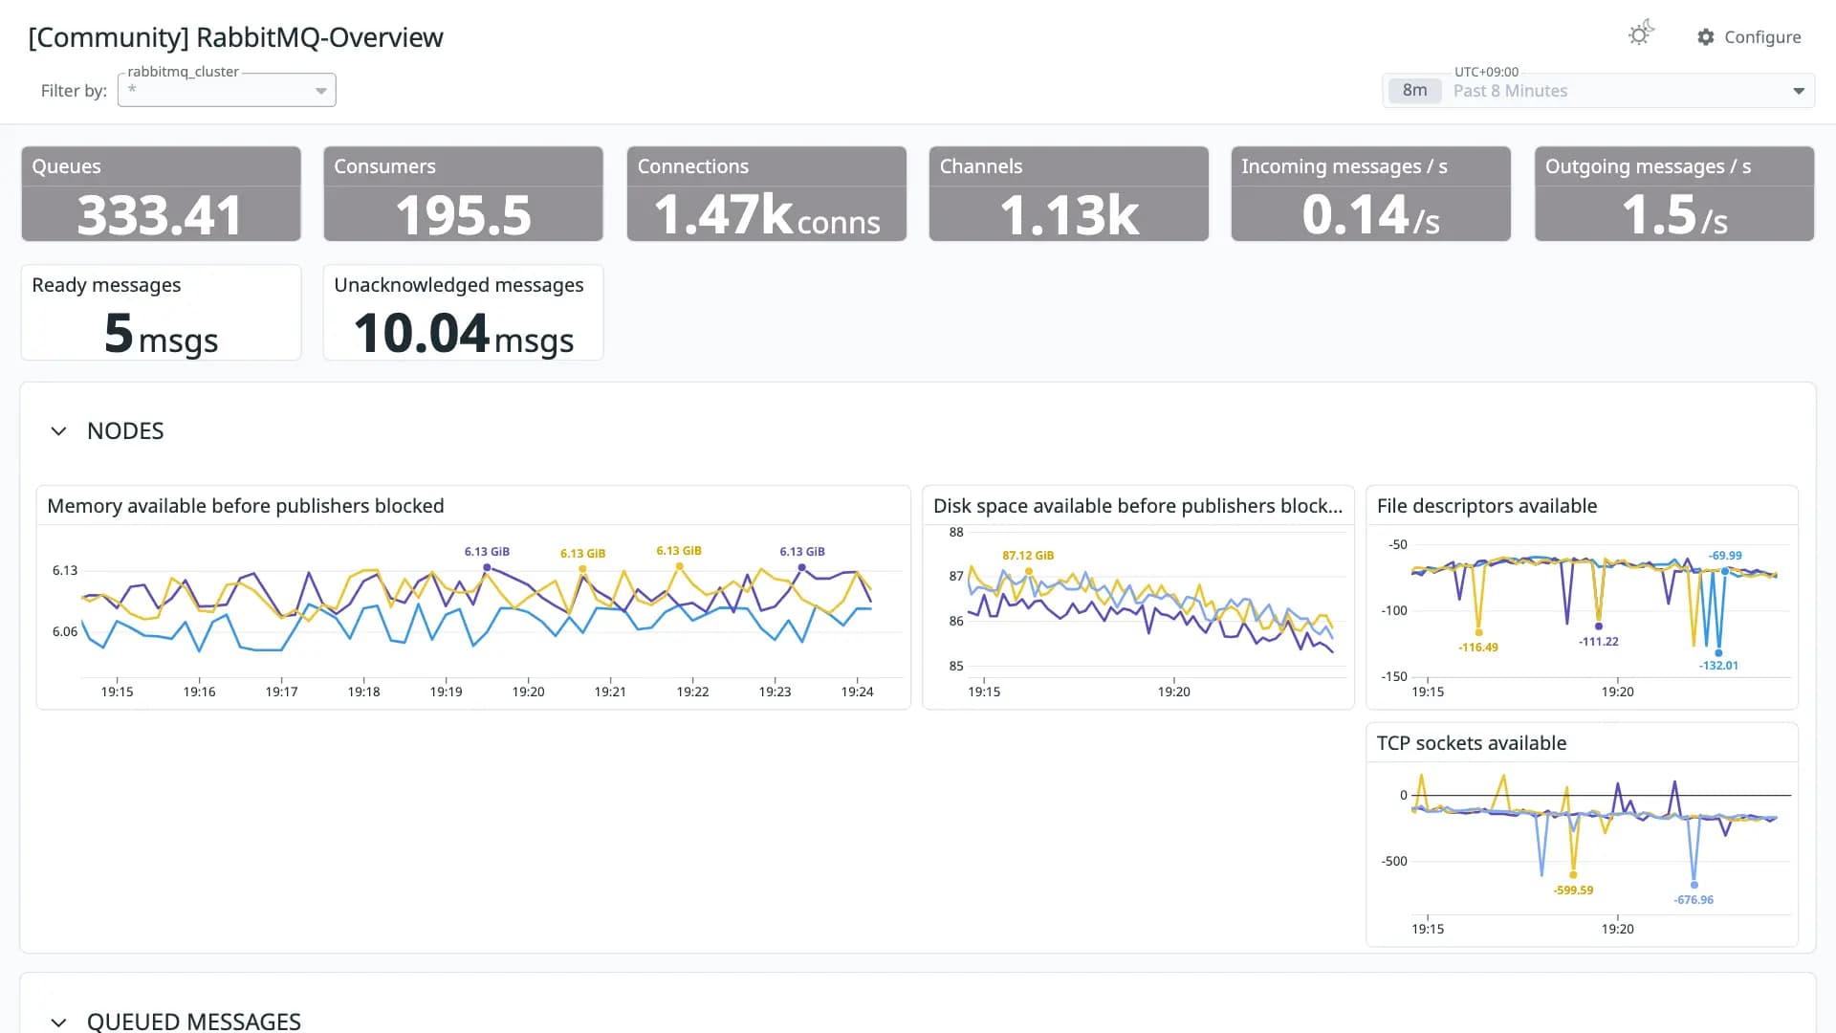
Task: Click the -69.99 file descriptors data point
Action: point(1725,571)
